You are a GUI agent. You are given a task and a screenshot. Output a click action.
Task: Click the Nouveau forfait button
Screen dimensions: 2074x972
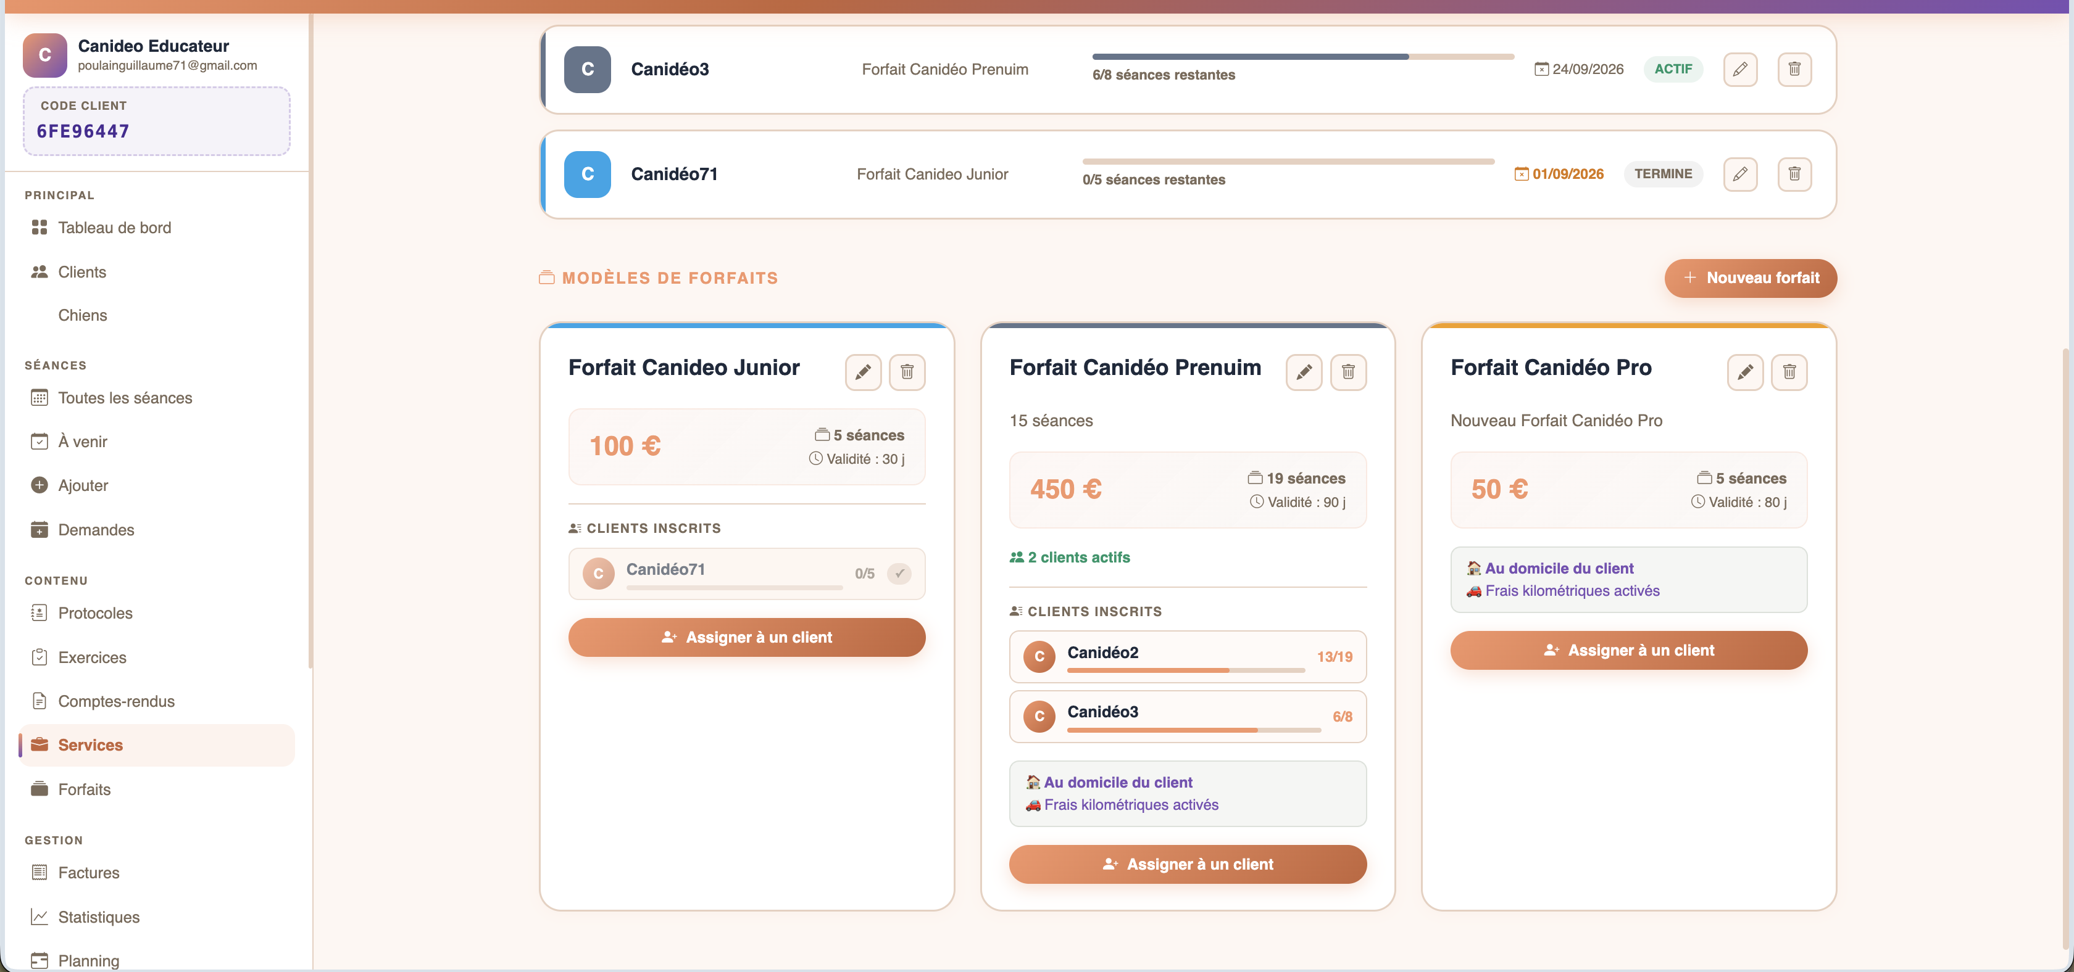coord(1751,278)
